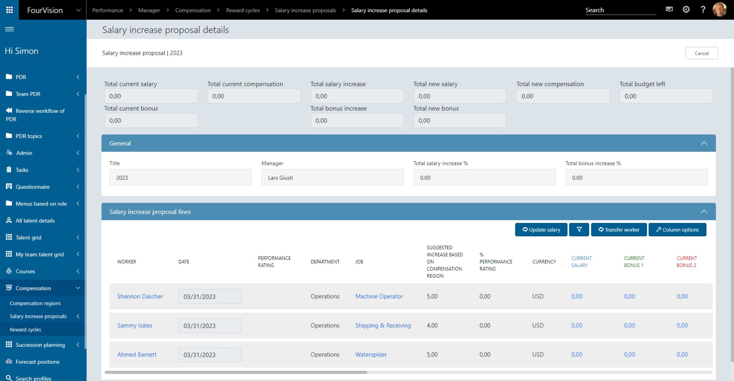The height and width of the screenshot is (381, 734).
Task: Collapse the General section
Action: [x=704, y=143]
